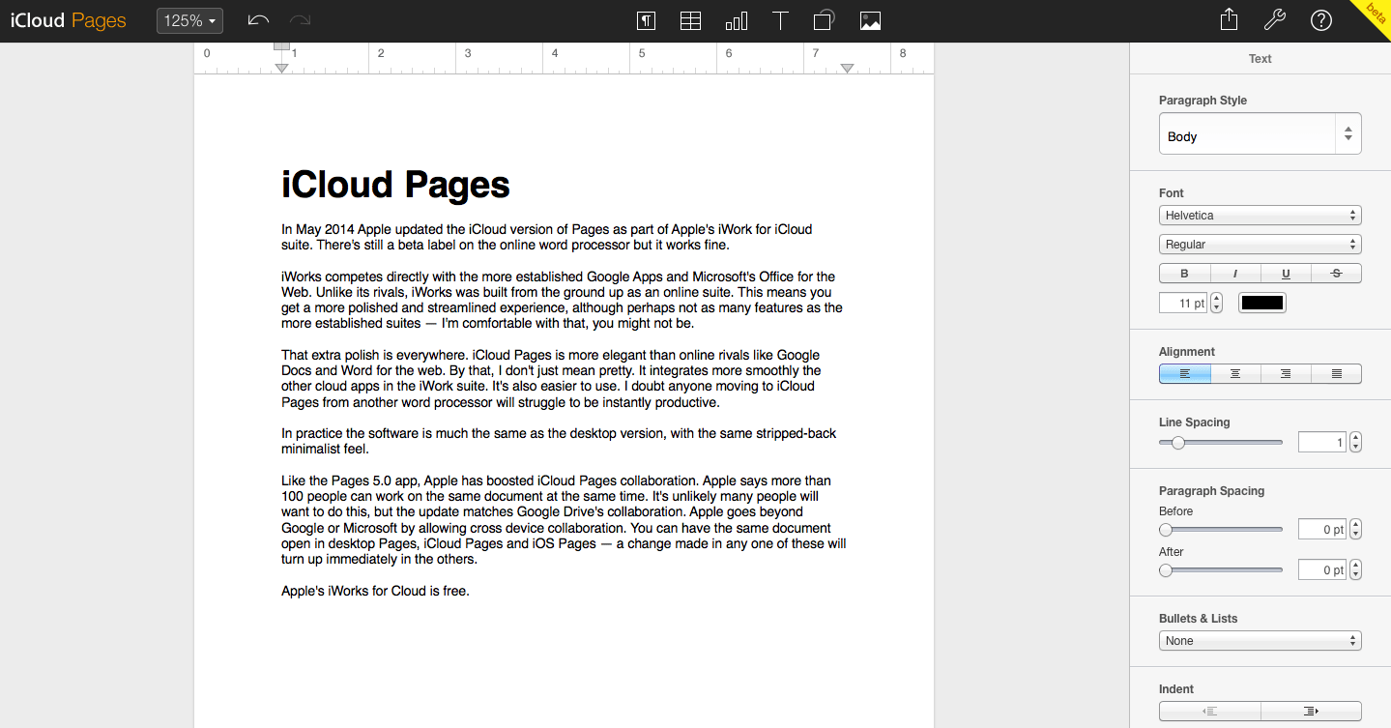Click the paragraph starting In May 2014
This screenshot has height=728, width=1391.
(x=547, y=237)
